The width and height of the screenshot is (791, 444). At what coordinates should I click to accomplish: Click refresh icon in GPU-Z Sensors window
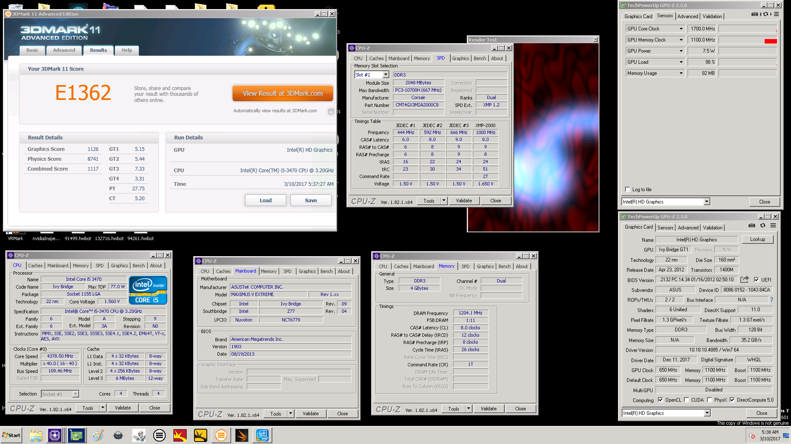[765, 14]
